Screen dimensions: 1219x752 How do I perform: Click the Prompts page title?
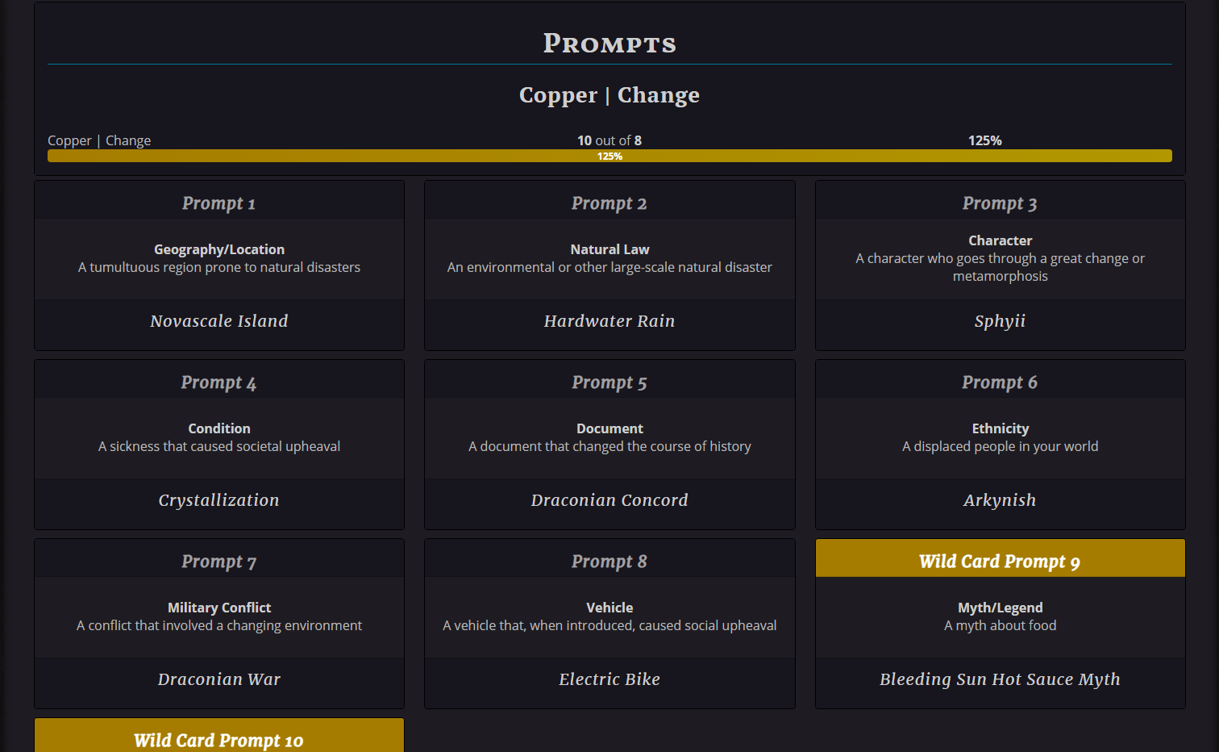click(x=609, y=44)
